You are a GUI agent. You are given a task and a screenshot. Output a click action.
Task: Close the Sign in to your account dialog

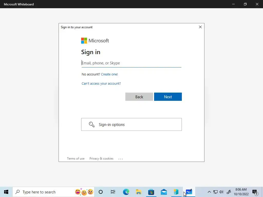point(200,27)
